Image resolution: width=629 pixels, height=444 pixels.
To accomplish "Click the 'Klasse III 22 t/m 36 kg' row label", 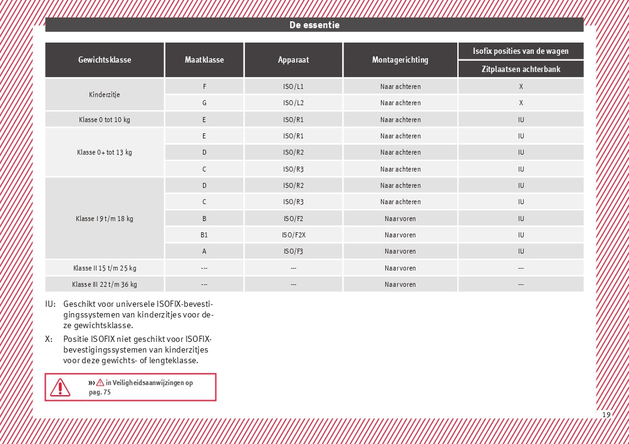I will (105, 284).
